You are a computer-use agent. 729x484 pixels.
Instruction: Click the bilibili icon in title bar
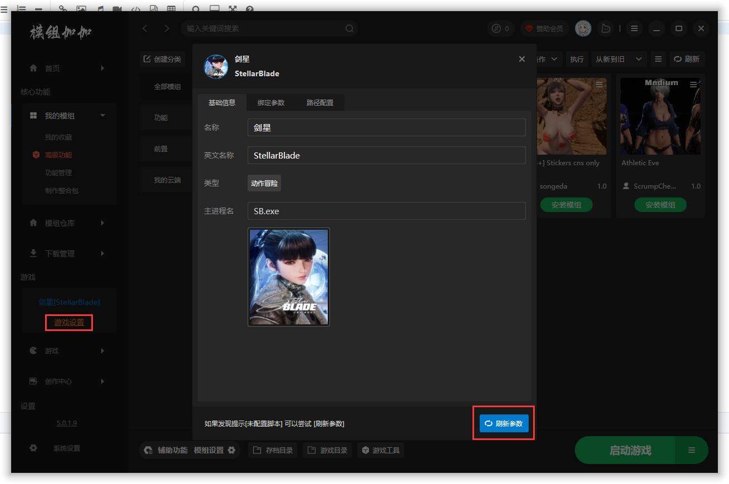click(x=606, y=28)
